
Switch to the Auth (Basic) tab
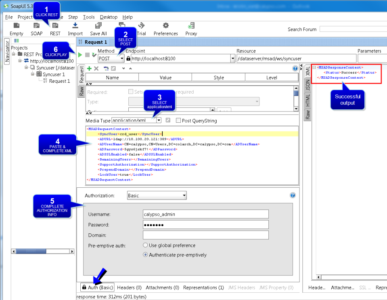tap(98, 287)
